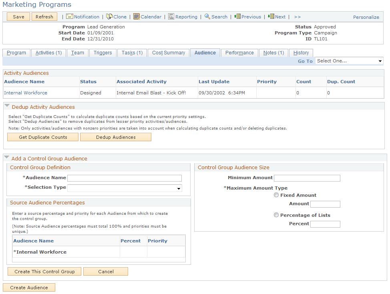The image size is (390, 294).
Task: Click the 'Designed' status cell
Action: point(90,93)
